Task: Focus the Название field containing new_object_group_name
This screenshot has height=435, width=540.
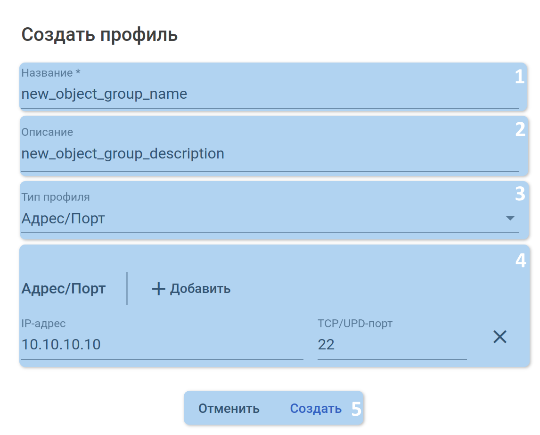Action: [x=269, y=94]
